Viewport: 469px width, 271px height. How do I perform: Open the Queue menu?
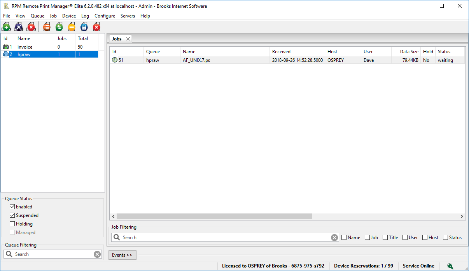[x=37, y=16]
